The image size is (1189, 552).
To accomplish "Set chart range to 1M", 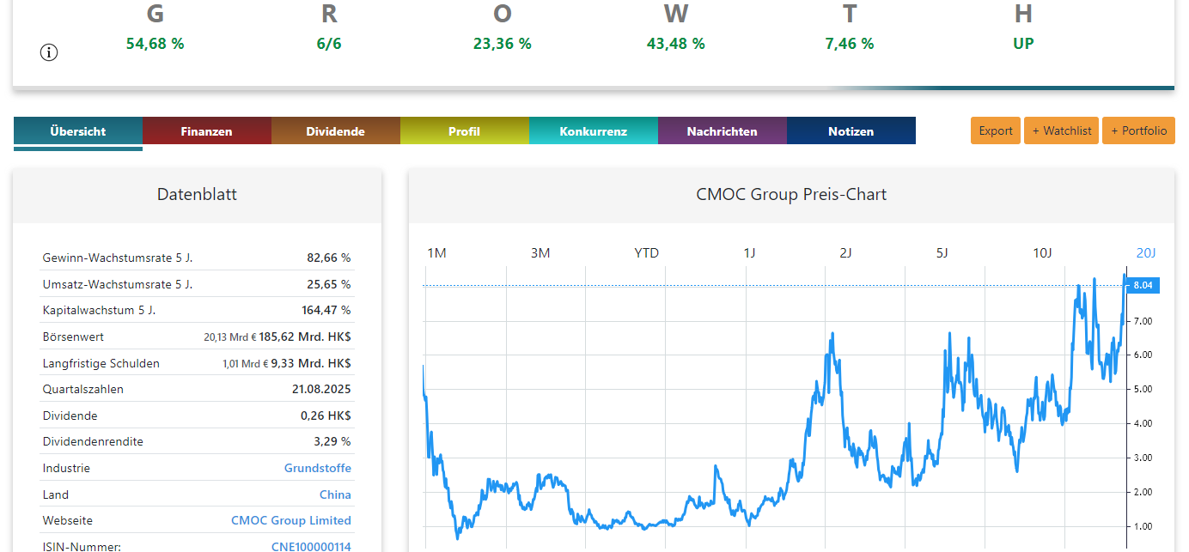I will pyautogui.click(x=436, y=252).
